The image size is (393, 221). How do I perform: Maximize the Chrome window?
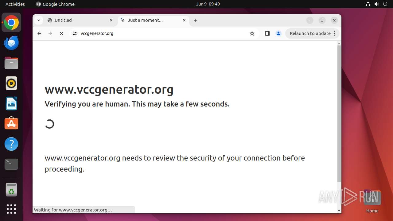click(x=322, y=20)
